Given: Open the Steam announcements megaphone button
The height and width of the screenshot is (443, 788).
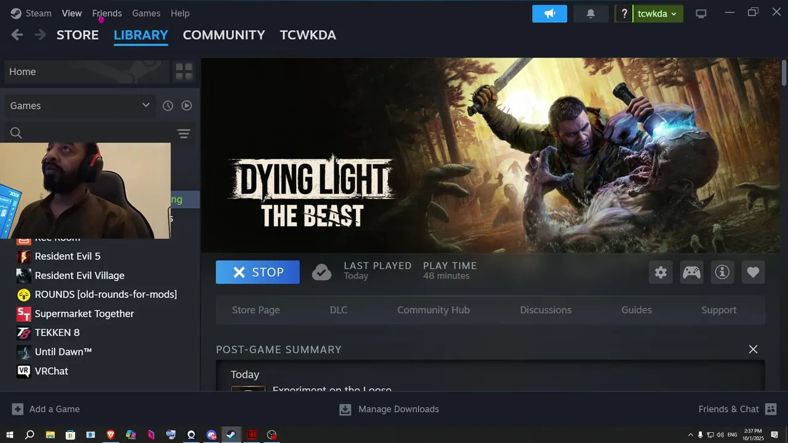Looking at the screenshot, I should 550,14.
